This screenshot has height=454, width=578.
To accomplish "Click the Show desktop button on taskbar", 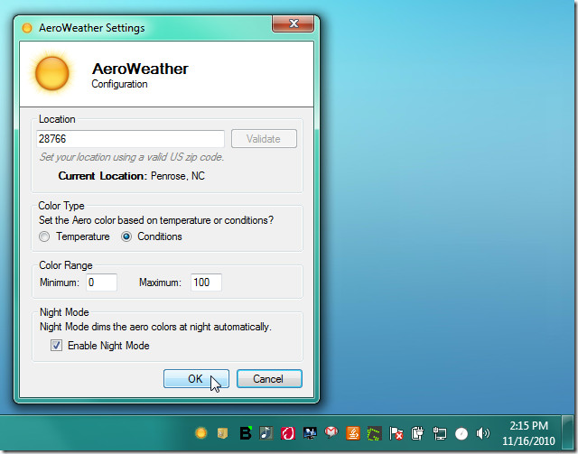I will [568, 433].
